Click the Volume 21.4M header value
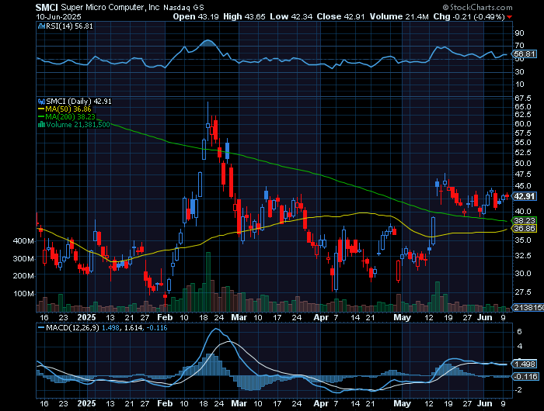 (x=399, y=16)
